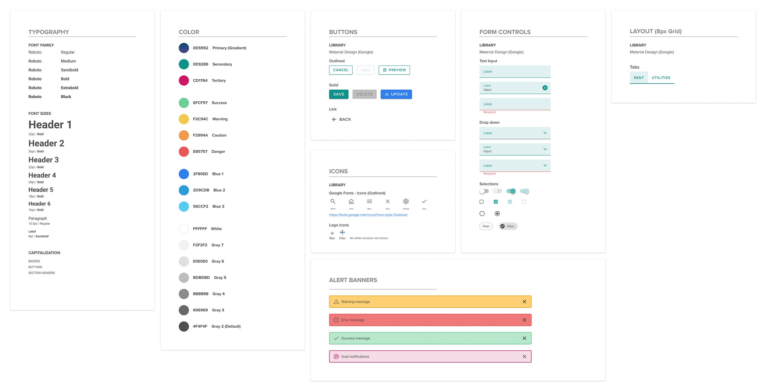
Task: Click the hamburger Menu icon
Action: (x=370, y=201)
